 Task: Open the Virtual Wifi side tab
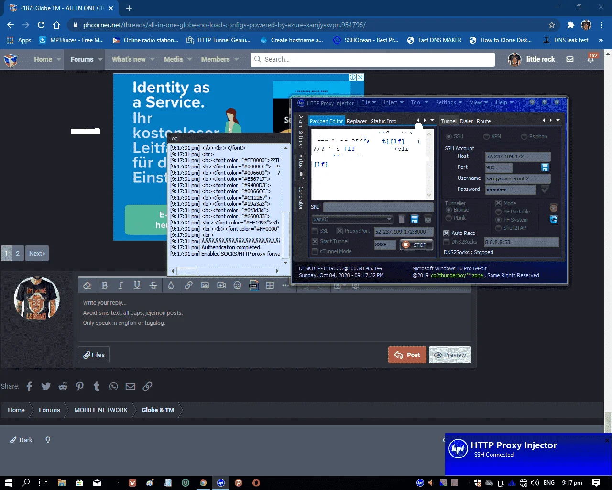[301, 167]
